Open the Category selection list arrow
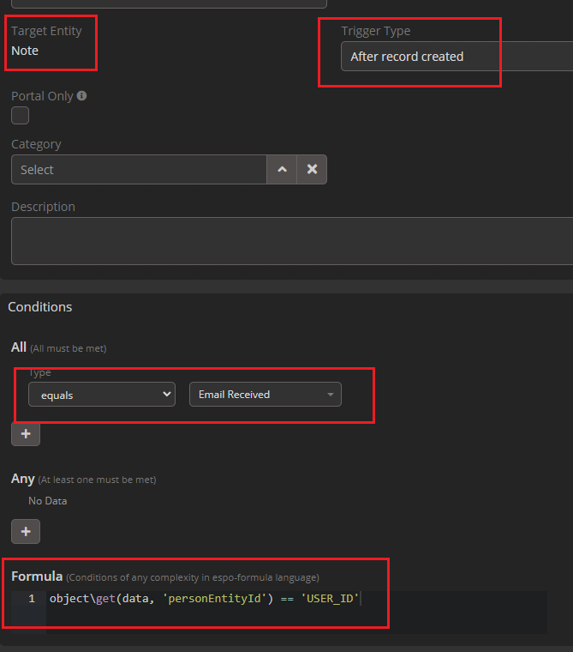The width and height of the screenshot is (573, 652). pyautogui.click(x=282, y=170)
